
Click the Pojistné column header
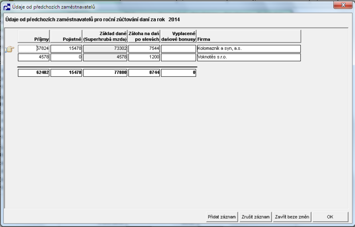coord(66,36)
